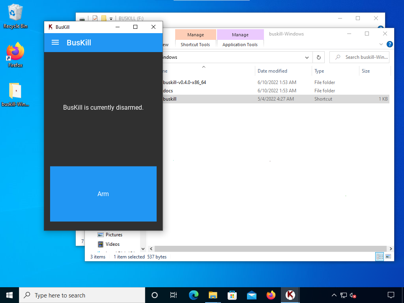Launch Microsoft Edge from the taskbar
This screenshot has width=404, height=303.
coord(193,295)
